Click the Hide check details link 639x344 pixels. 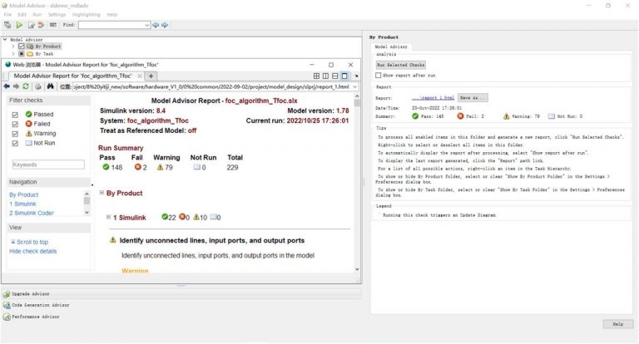33,251
